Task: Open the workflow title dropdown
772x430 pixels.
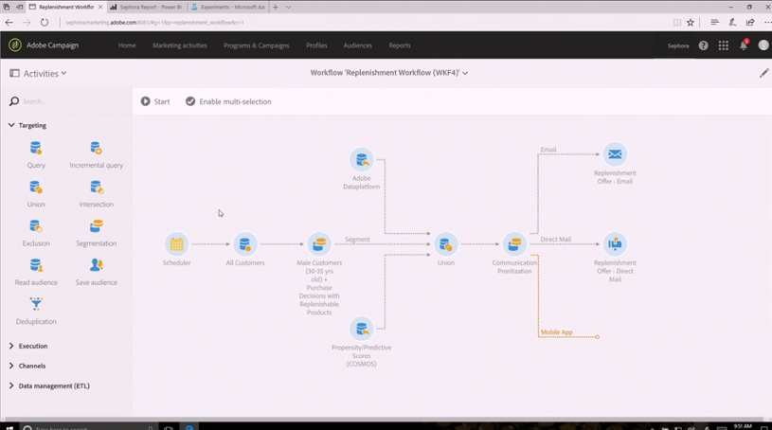Action: pos(389,72)
